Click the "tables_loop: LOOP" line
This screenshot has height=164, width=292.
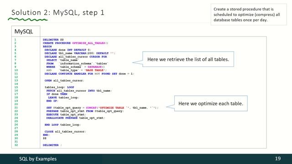[x=59, y=87]
